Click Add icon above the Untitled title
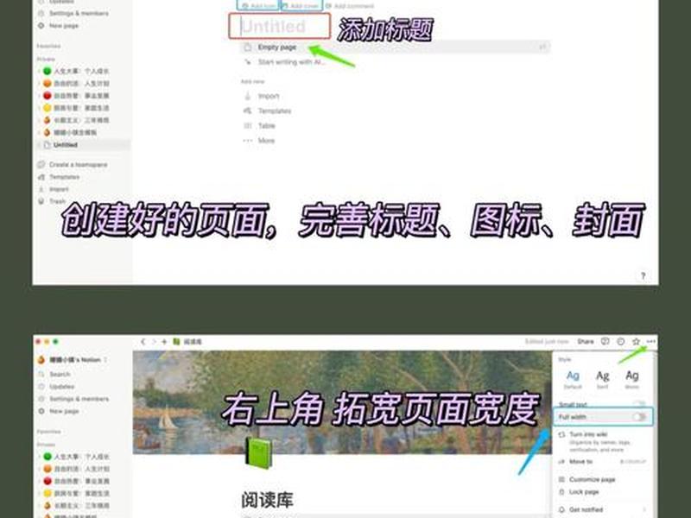 point(258,6)
